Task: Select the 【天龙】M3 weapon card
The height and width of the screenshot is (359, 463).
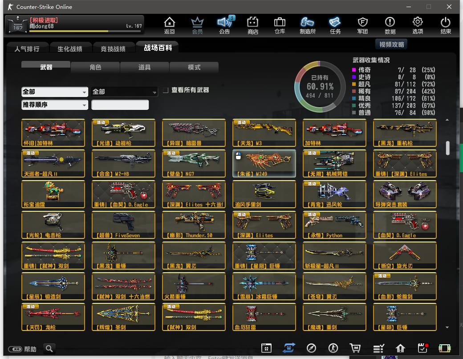Action: [x=264, y=133]
